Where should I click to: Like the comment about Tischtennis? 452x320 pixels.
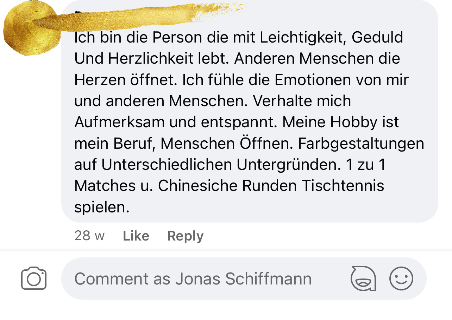coord(136,236)
